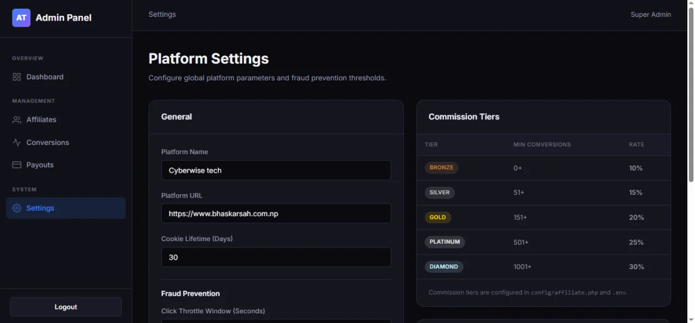The width and height of the screenshot is (695, 323).
Task: Click the Fraud Prevention subheading
Action: tap(191, 294)
